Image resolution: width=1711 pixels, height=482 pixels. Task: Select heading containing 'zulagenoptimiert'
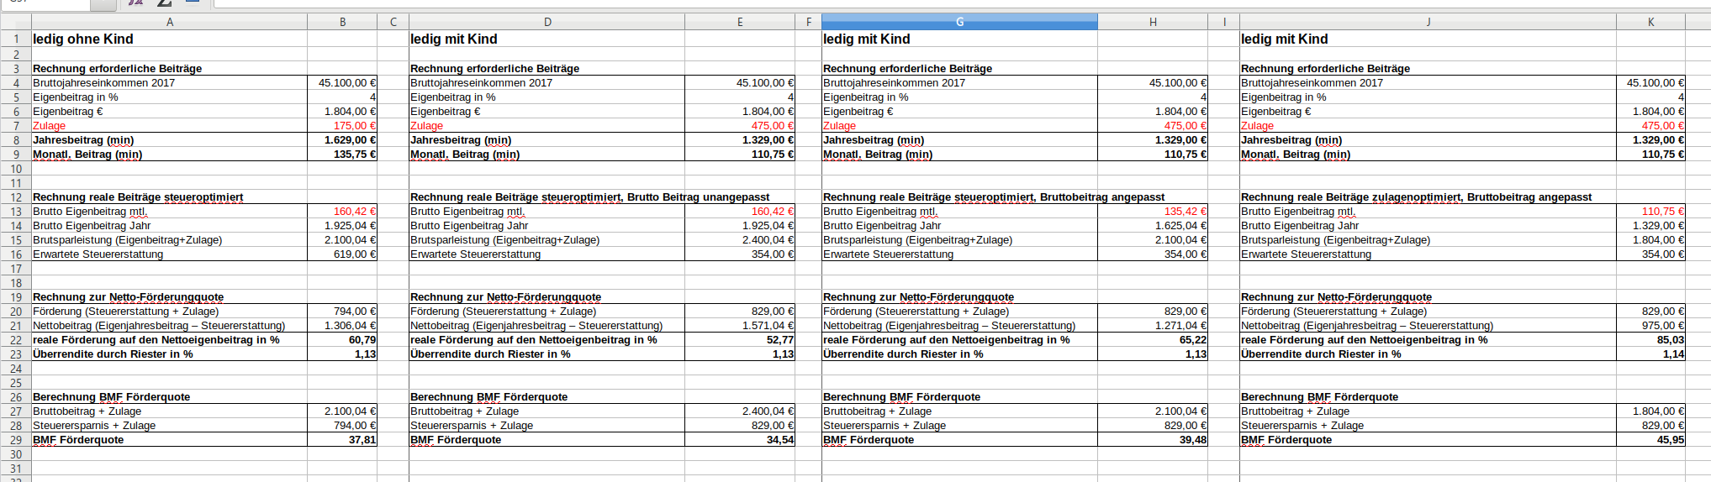(x=1416, y=197)
